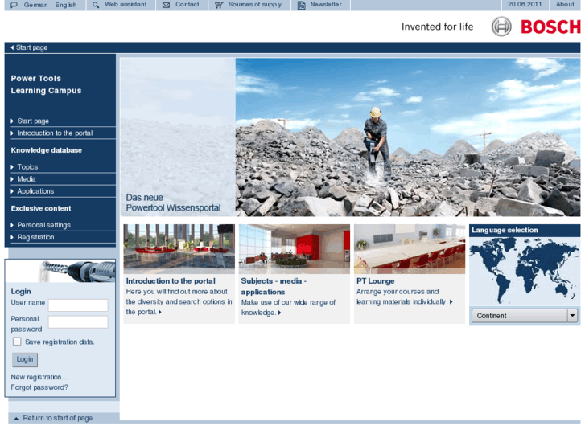This screenshot has width=585, height=438.
Task: Click the construction worker banner image
Action: coord(408,137)
